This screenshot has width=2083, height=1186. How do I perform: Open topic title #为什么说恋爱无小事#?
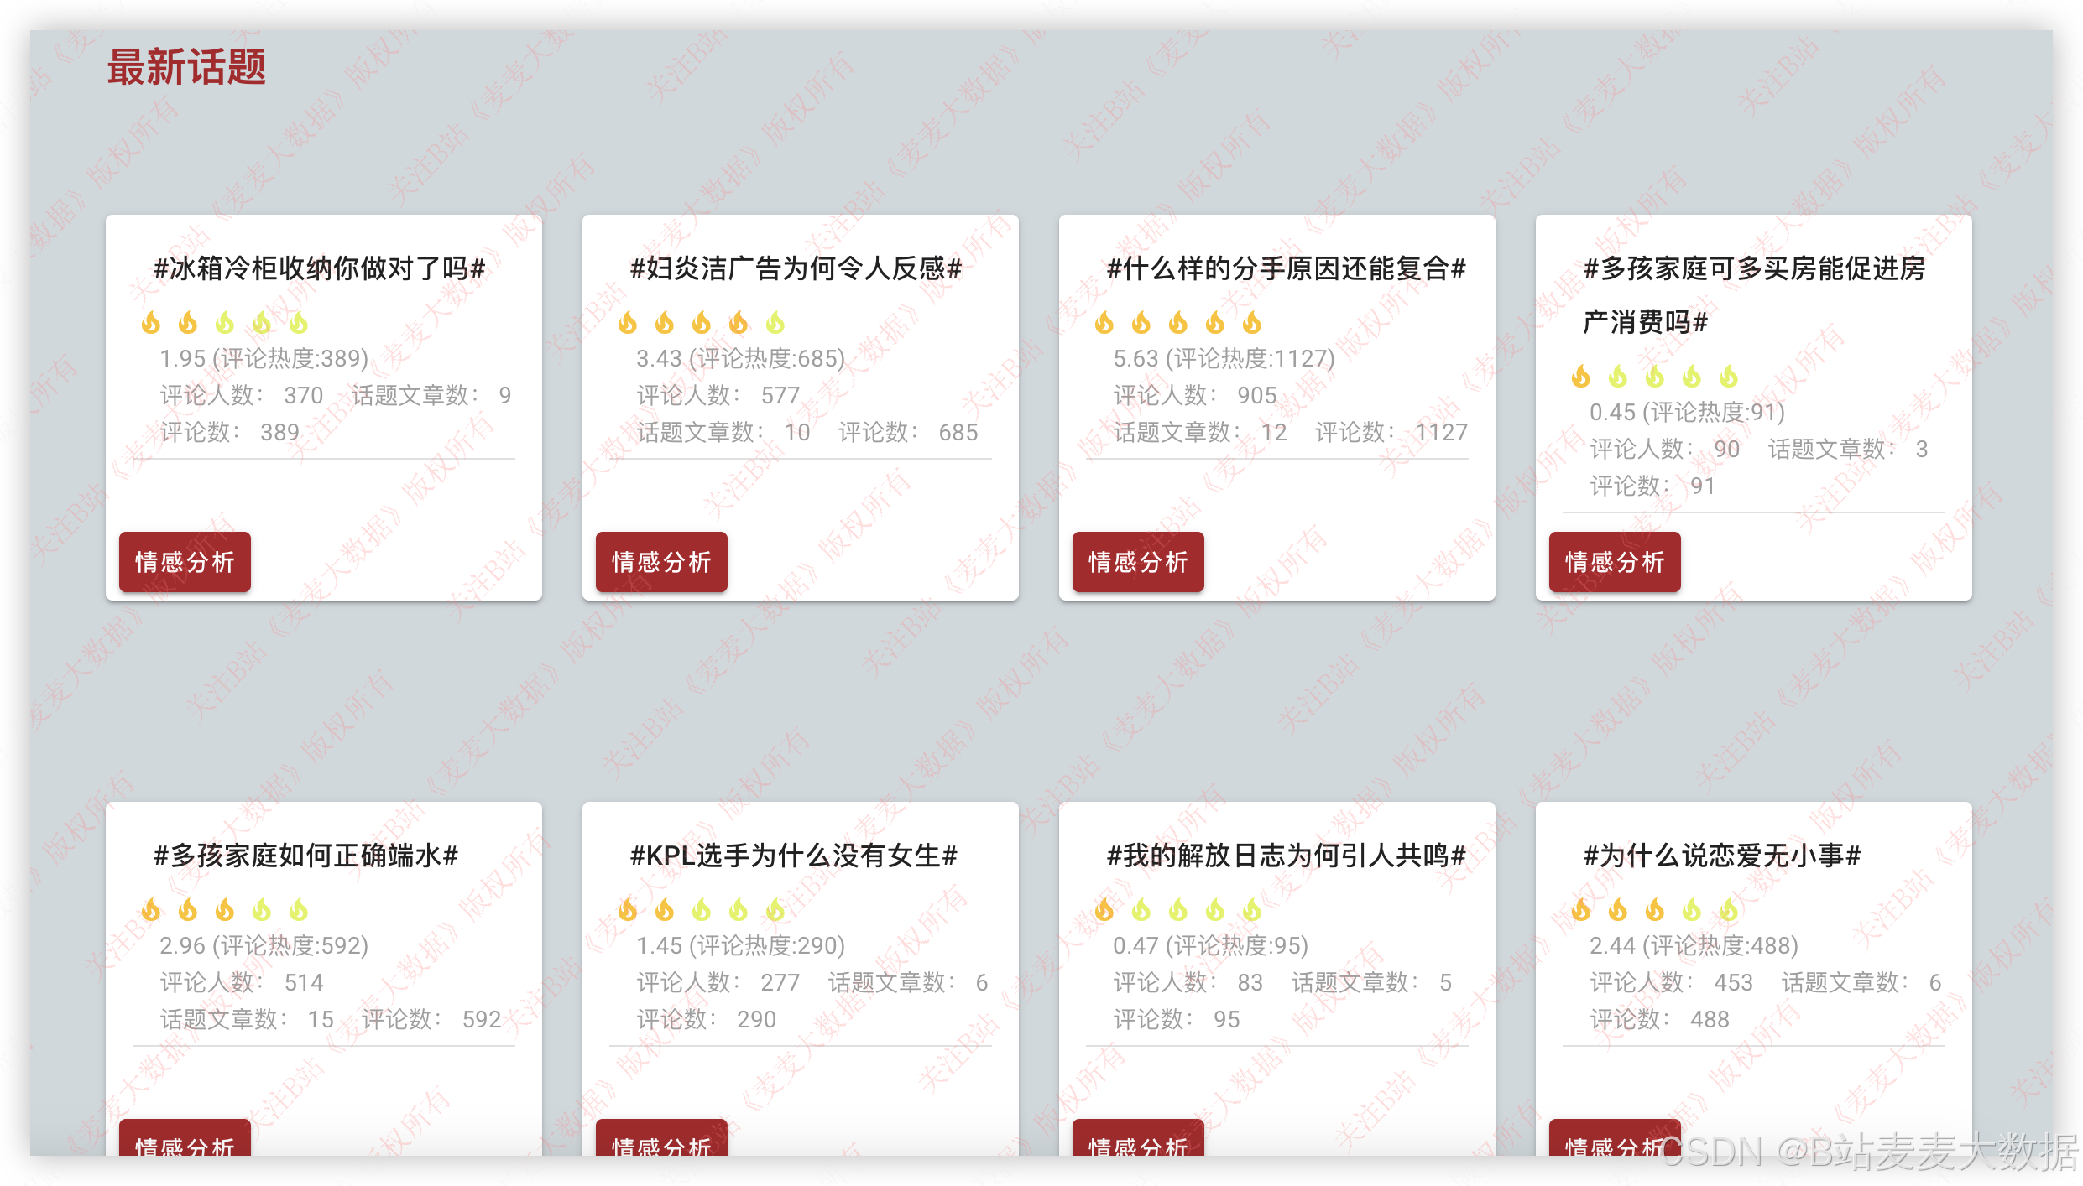1722,856
